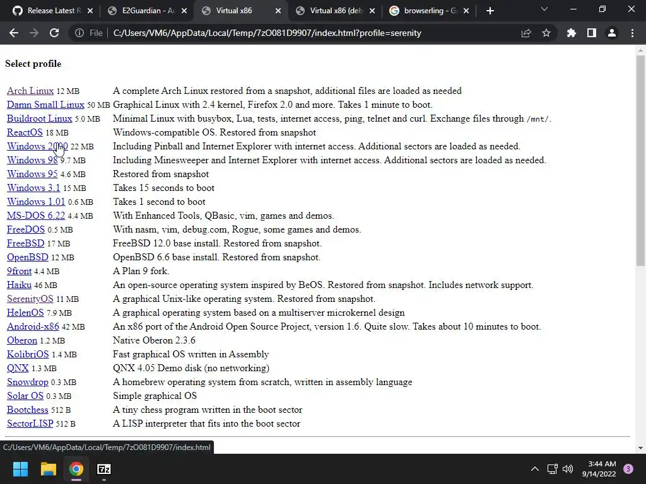Open the KolibriOS profile
The height and width of the screenshot is (484, 646).
click(28, 354)
